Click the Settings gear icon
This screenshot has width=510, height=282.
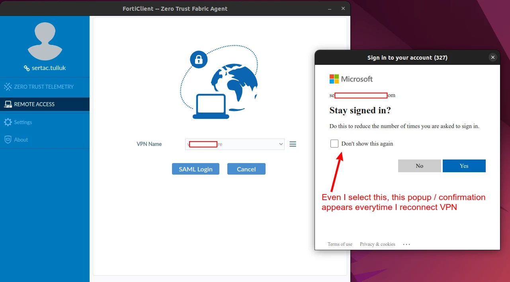(8, 122)
